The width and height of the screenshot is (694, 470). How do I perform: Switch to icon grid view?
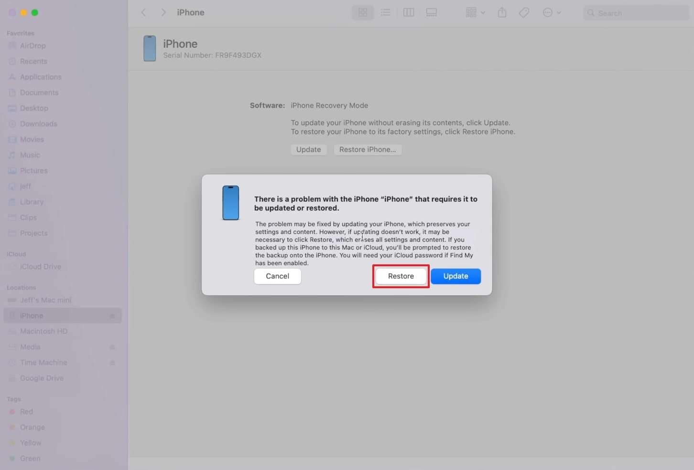coord(363,12)
